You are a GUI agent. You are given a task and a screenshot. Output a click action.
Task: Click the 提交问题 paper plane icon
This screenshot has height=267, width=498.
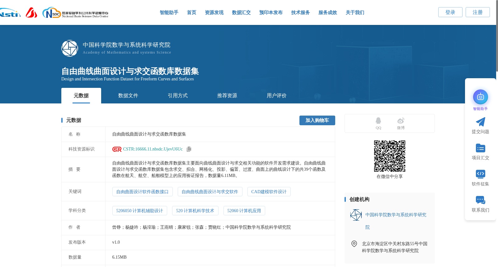point(481,122)
